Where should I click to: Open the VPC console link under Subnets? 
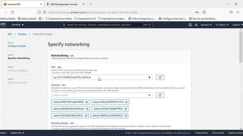pos(113,91)
